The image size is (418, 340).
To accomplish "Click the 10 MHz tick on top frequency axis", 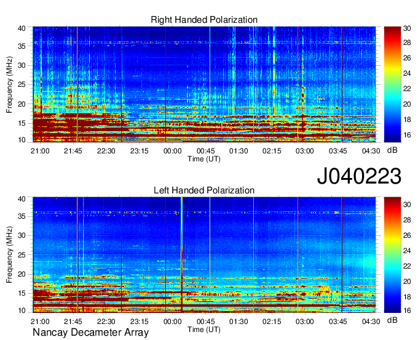I will [x=22, y=140].
